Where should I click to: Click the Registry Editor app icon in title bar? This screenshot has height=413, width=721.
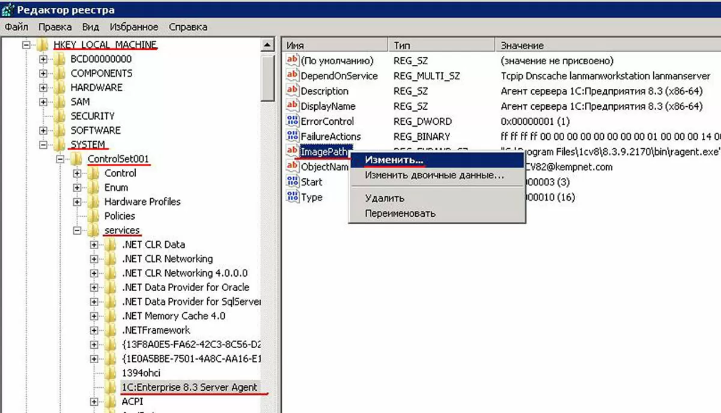(8, 10)
